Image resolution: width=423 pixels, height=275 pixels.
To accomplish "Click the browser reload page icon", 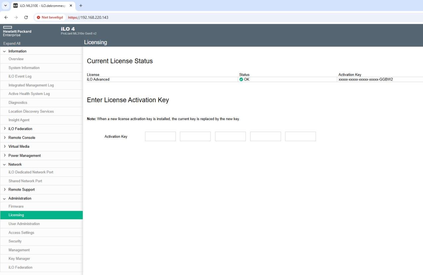I will [x=26, y=17].
